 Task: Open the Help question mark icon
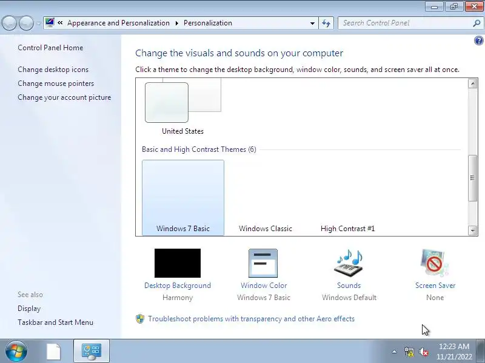(x=479, y=41)
